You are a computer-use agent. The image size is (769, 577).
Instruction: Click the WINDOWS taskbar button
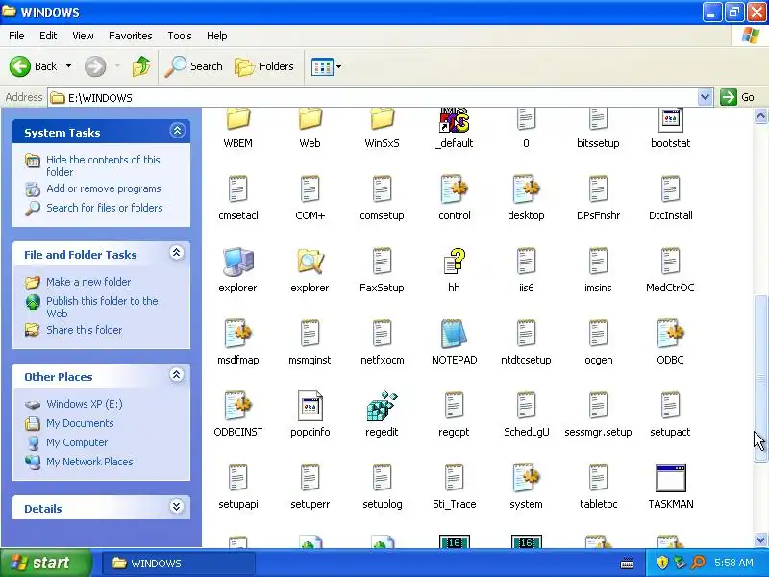tap(179, 563)
